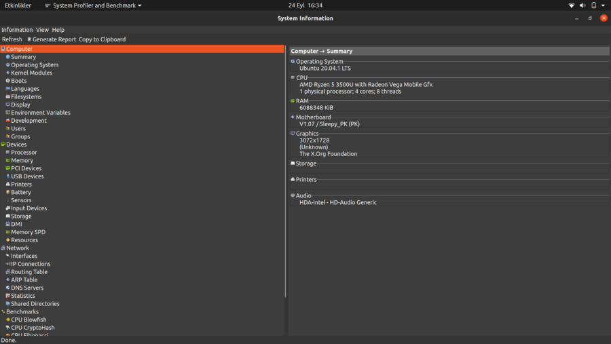611x344 pixels.
Task: Open the Printers icon in the Devices list
Action: [x=8, y=185]
